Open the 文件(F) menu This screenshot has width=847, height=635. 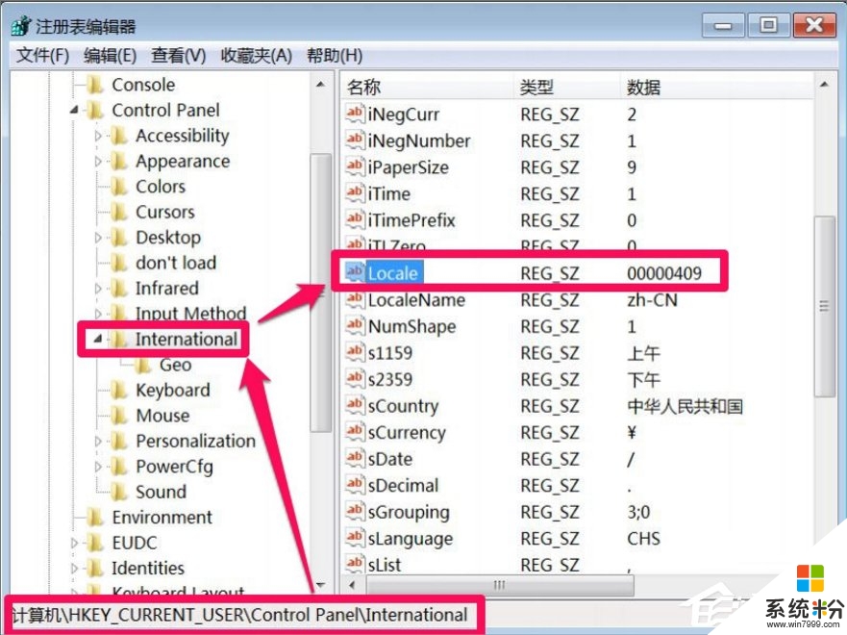point(42,56)
